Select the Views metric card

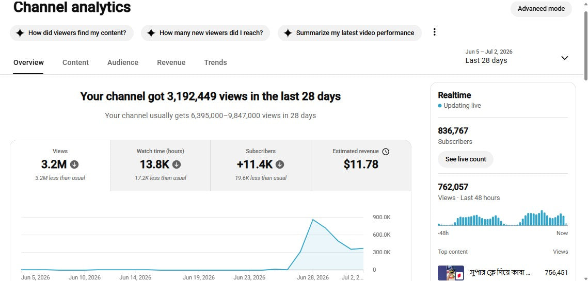[x=60, y=166]
